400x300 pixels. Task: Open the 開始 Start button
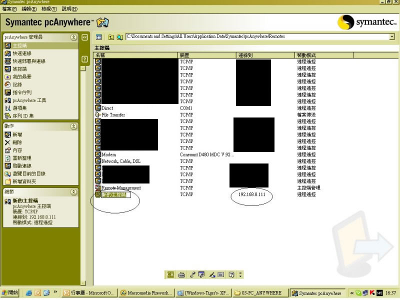10,292
